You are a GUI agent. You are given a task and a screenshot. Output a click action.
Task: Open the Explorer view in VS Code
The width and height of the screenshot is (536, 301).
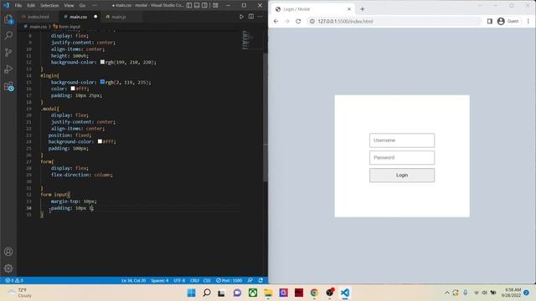click(8, 19)
